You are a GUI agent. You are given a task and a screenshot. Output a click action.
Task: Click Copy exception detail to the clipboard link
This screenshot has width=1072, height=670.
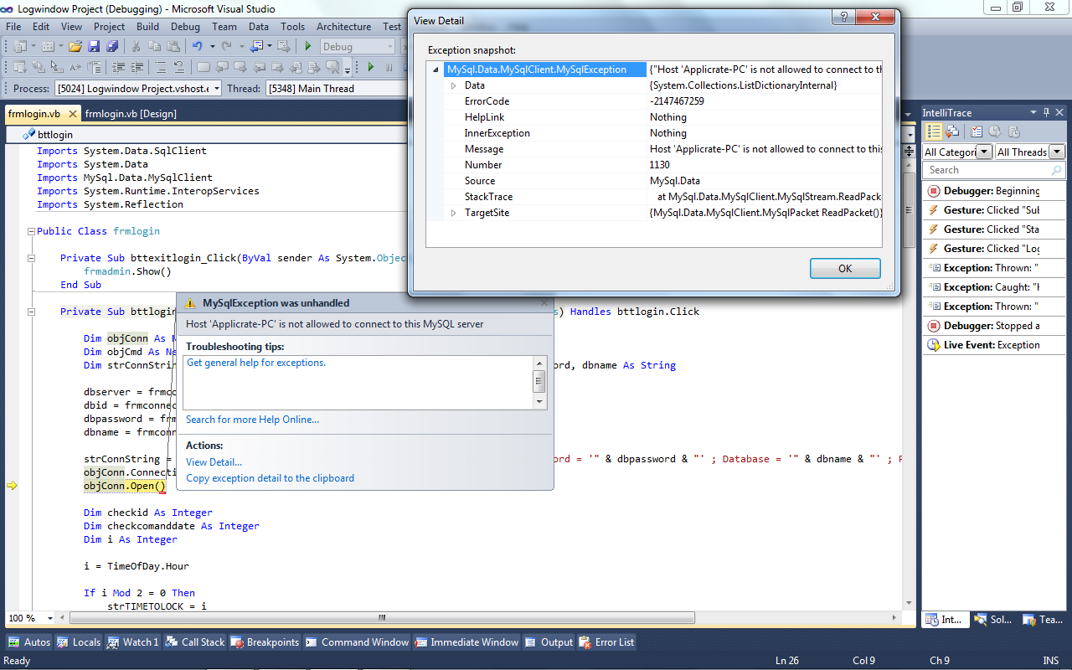point(270,478)
